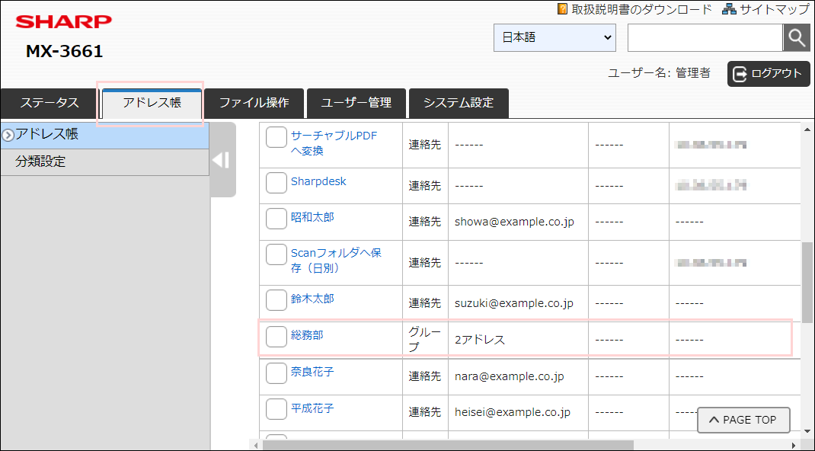
Task: Click the PAGE TOP button
Action: [x=743, y=420]
